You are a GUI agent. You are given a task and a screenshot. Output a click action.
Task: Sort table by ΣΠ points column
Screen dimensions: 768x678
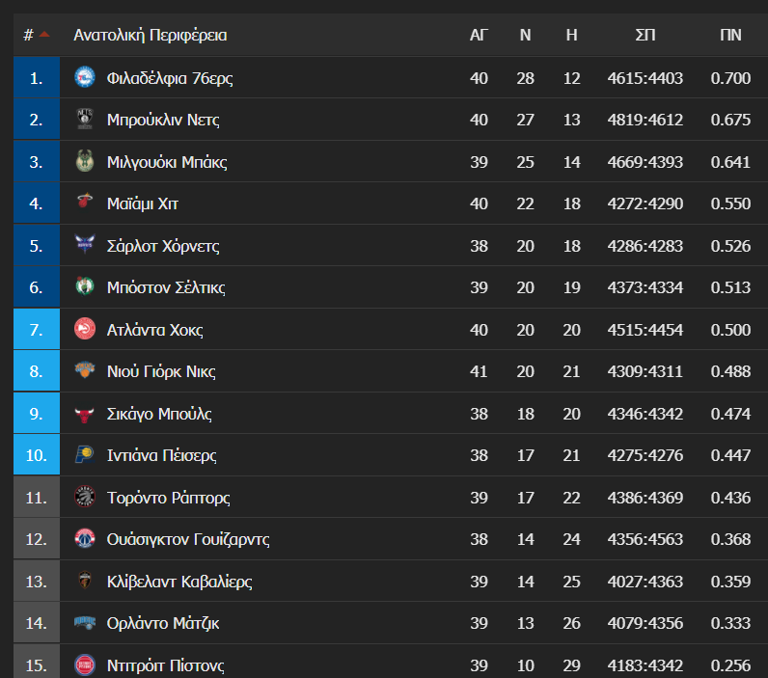click(x=645, y=36)
